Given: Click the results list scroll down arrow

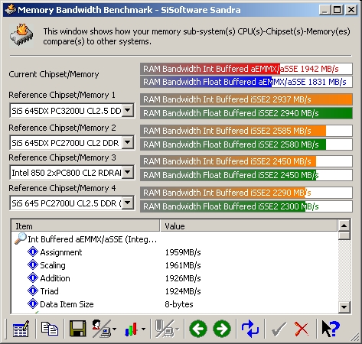Looking at the screenshot, I should [x=344, y=307].
